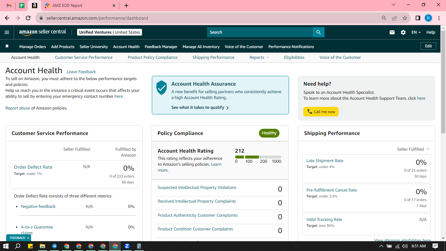Screen dimensions: 446x251
Task: Open the Order Defect Rate link
Action: 33,167
